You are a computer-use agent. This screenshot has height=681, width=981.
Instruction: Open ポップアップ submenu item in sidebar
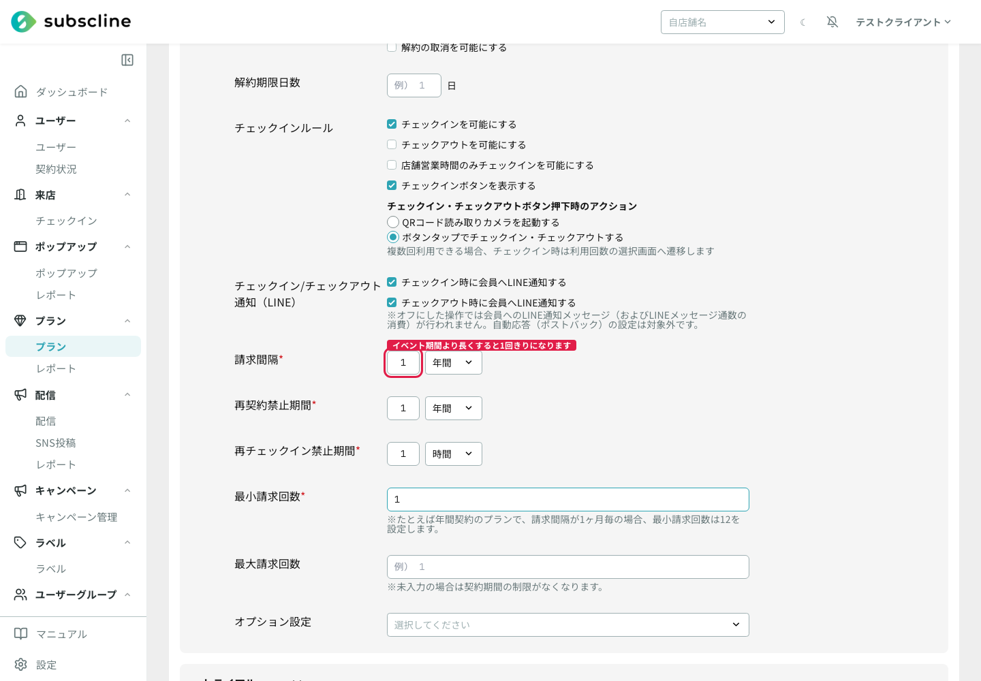tap(66, 273)
